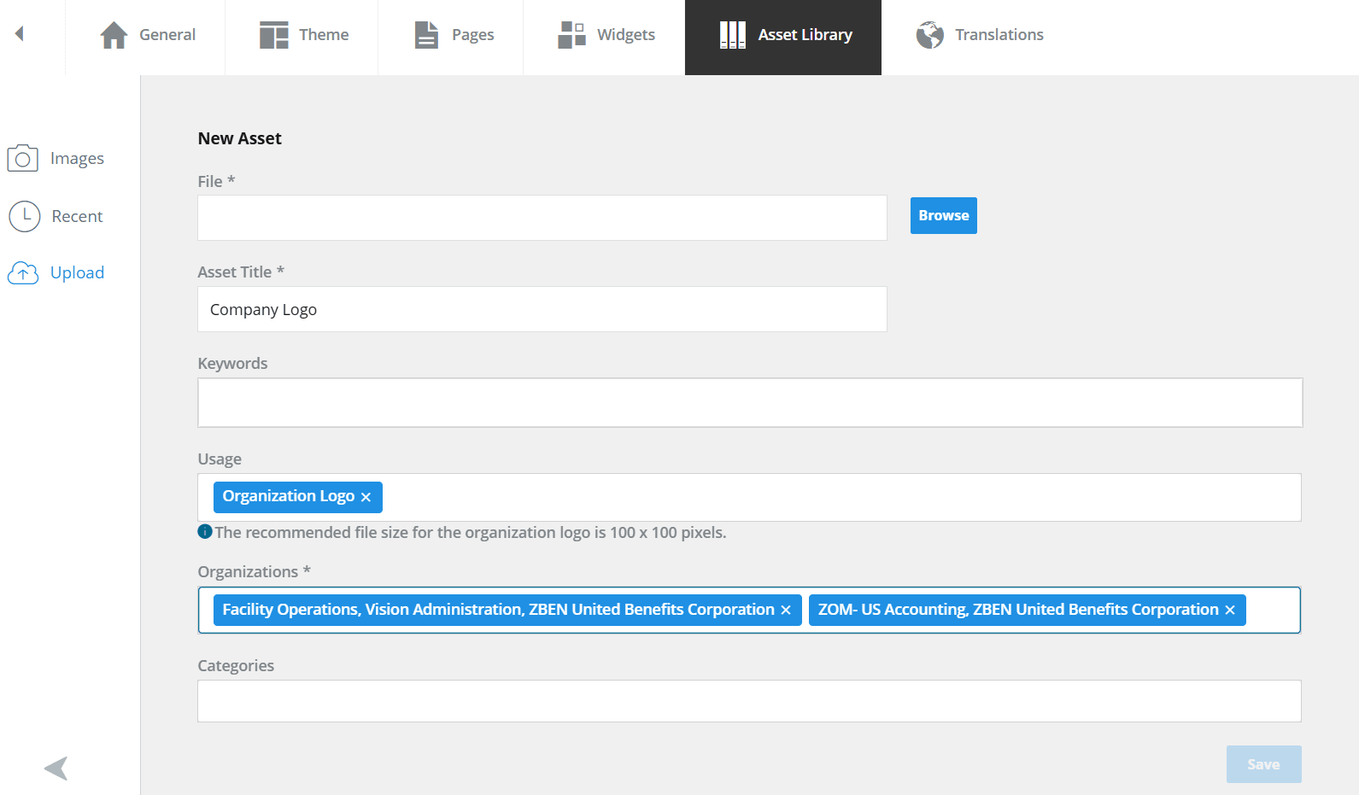Click the back arrow in top-left corner
The width and height of the screenshot is (1359, 795).
click(x=19, y=34)
